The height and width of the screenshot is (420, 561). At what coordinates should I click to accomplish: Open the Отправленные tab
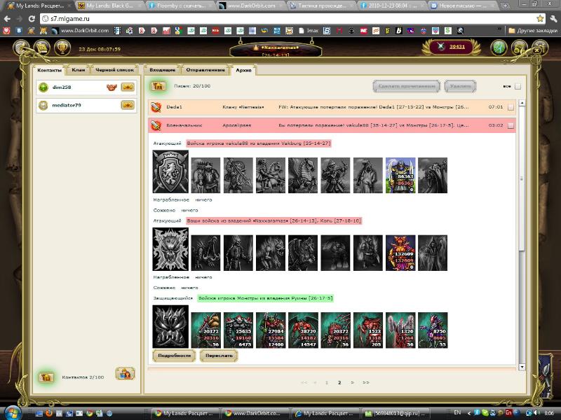(205, 70)
